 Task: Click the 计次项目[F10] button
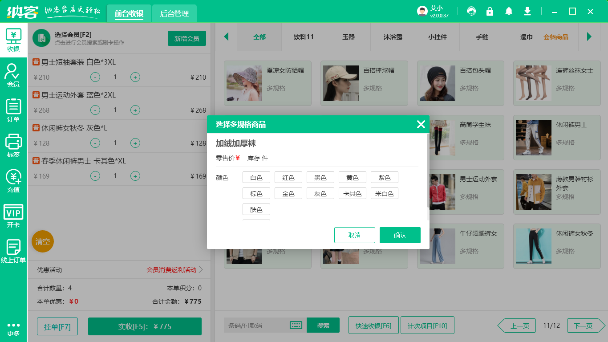(427, 325)
